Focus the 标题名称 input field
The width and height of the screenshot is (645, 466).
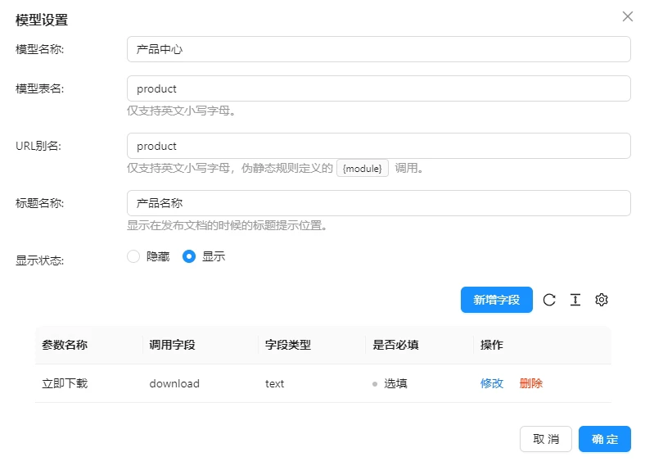[x=378, y=203]
